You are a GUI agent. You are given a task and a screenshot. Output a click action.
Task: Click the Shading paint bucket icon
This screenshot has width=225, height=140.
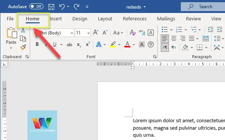(185, 47)
